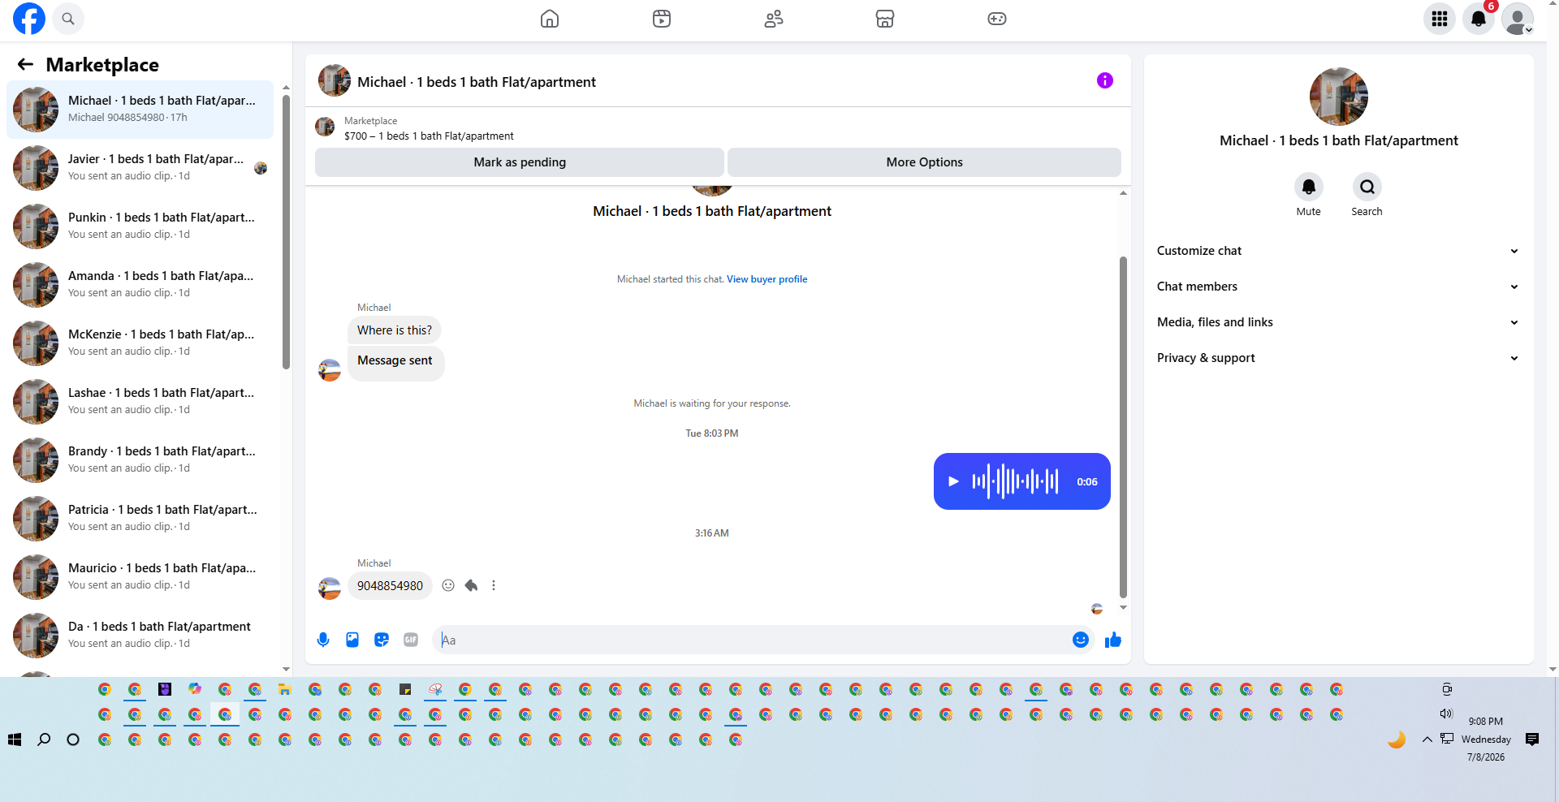Open Windows taskbar search
The height and width of the screenshot is (802, 1559).
pyautogui.click(x=44, y=739)
